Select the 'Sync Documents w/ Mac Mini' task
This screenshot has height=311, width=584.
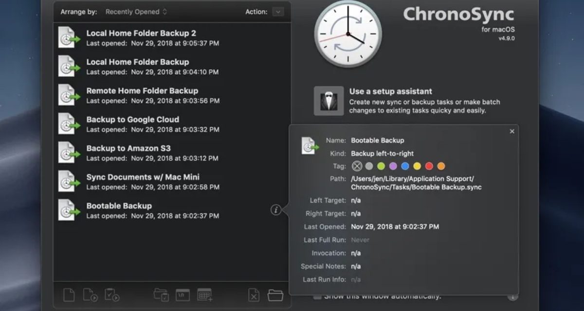(x=143, y=182)
